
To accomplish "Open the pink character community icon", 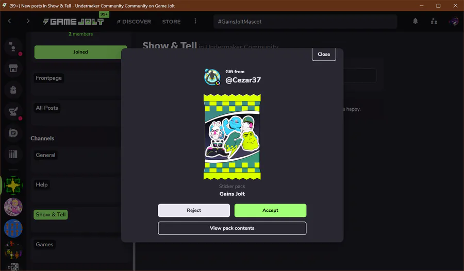I will [13, 207].
